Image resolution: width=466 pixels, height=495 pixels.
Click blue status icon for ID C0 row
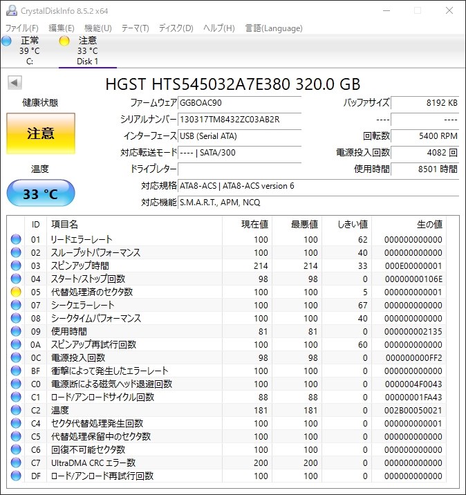coord(16,384)
